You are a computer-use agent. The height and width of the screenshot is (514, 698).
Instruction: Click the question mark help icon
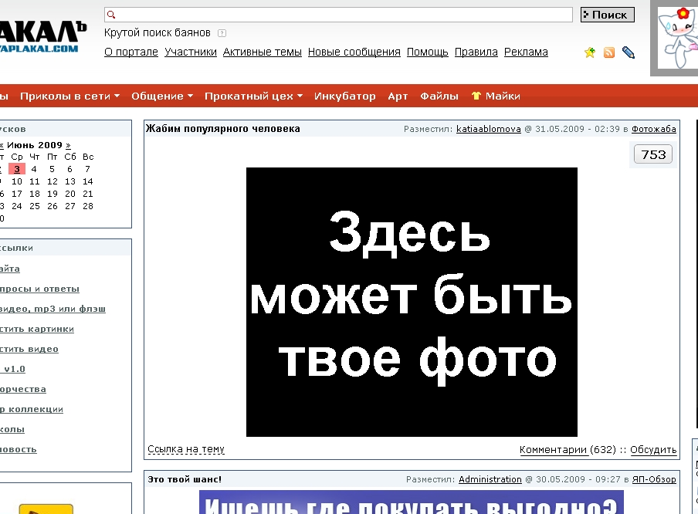222,33
